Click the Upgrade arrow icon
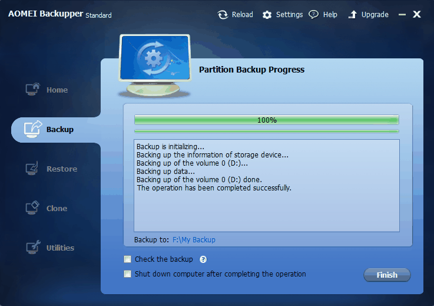434x306 pixels. pyautogui.click(x=352, y=15)
